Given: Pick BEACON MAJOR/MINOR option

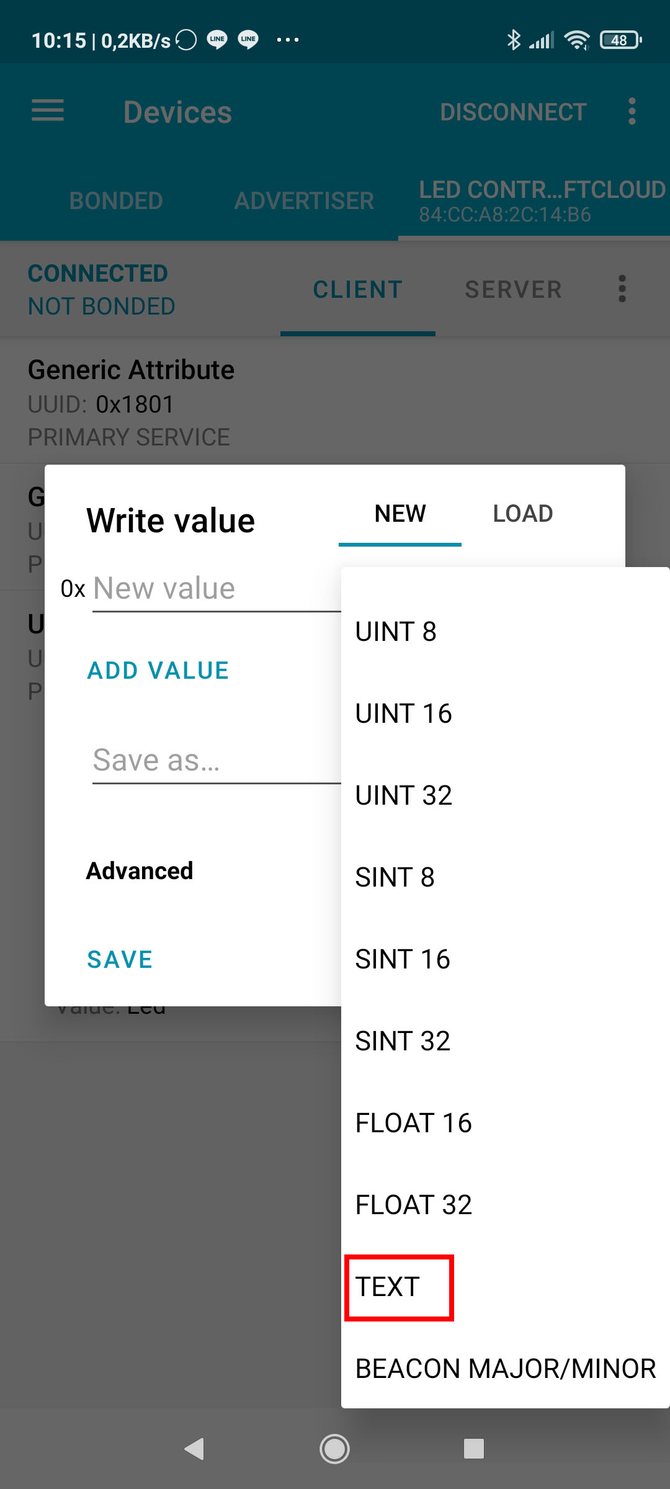Looking at the screenshot, I should [505, 1369].
